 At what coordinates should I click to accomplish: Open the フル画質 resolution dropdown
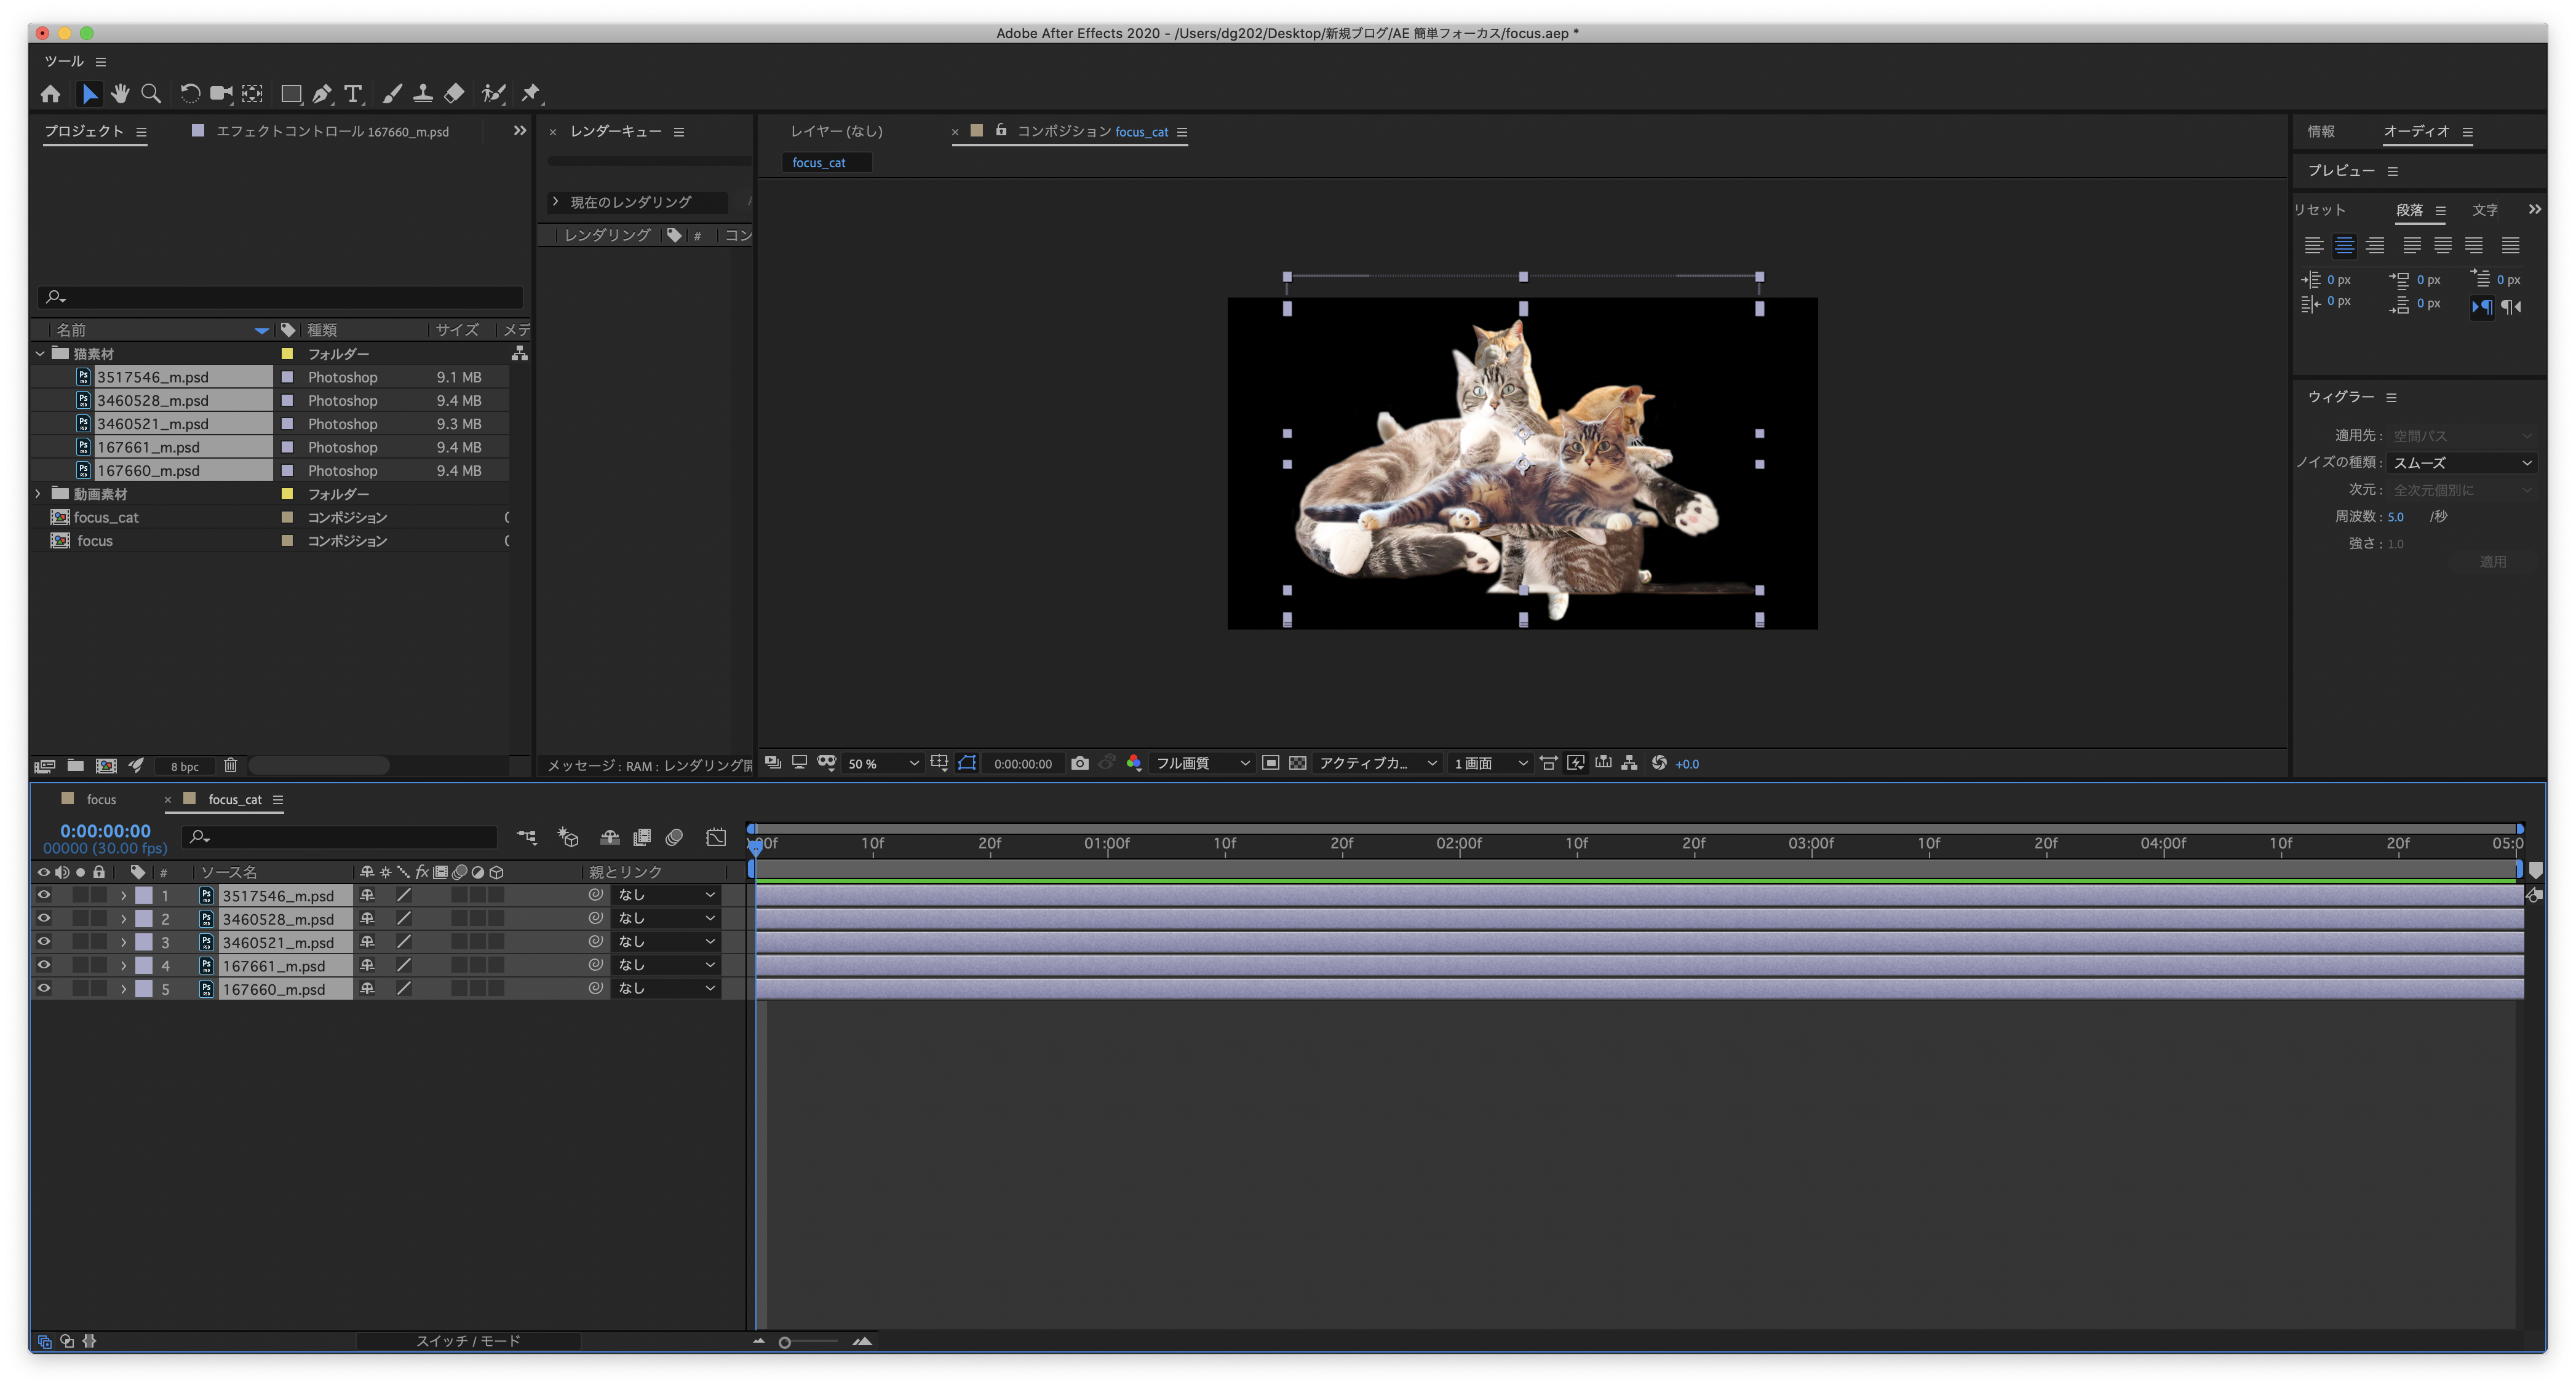[1202, 764]
